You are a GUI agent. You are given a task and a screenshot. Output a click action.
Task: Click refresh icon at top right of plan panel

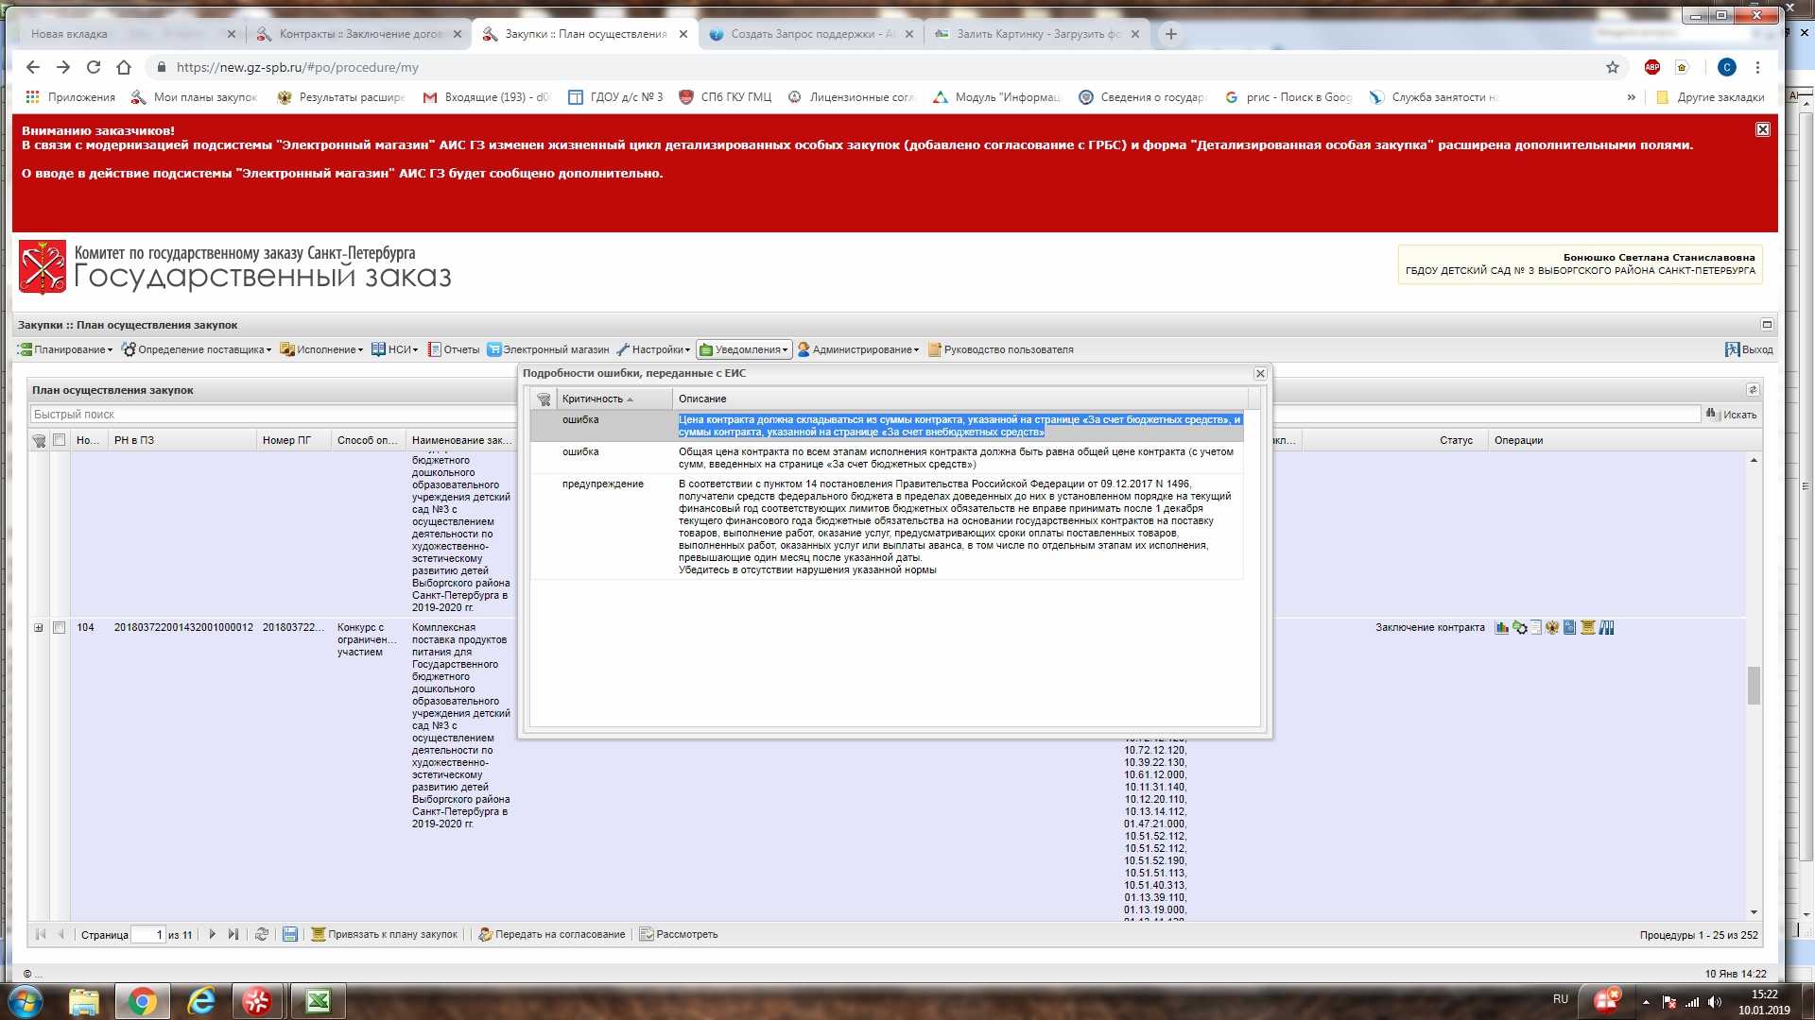[x=1753, y=390]
